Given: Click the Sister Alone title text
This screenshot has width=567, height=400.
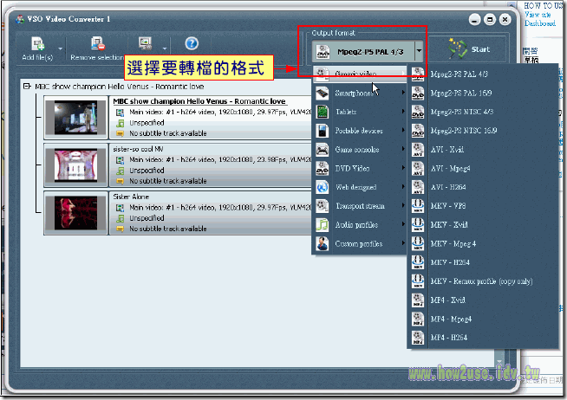Looking at the screenshot, I should [x=131, y=197].
